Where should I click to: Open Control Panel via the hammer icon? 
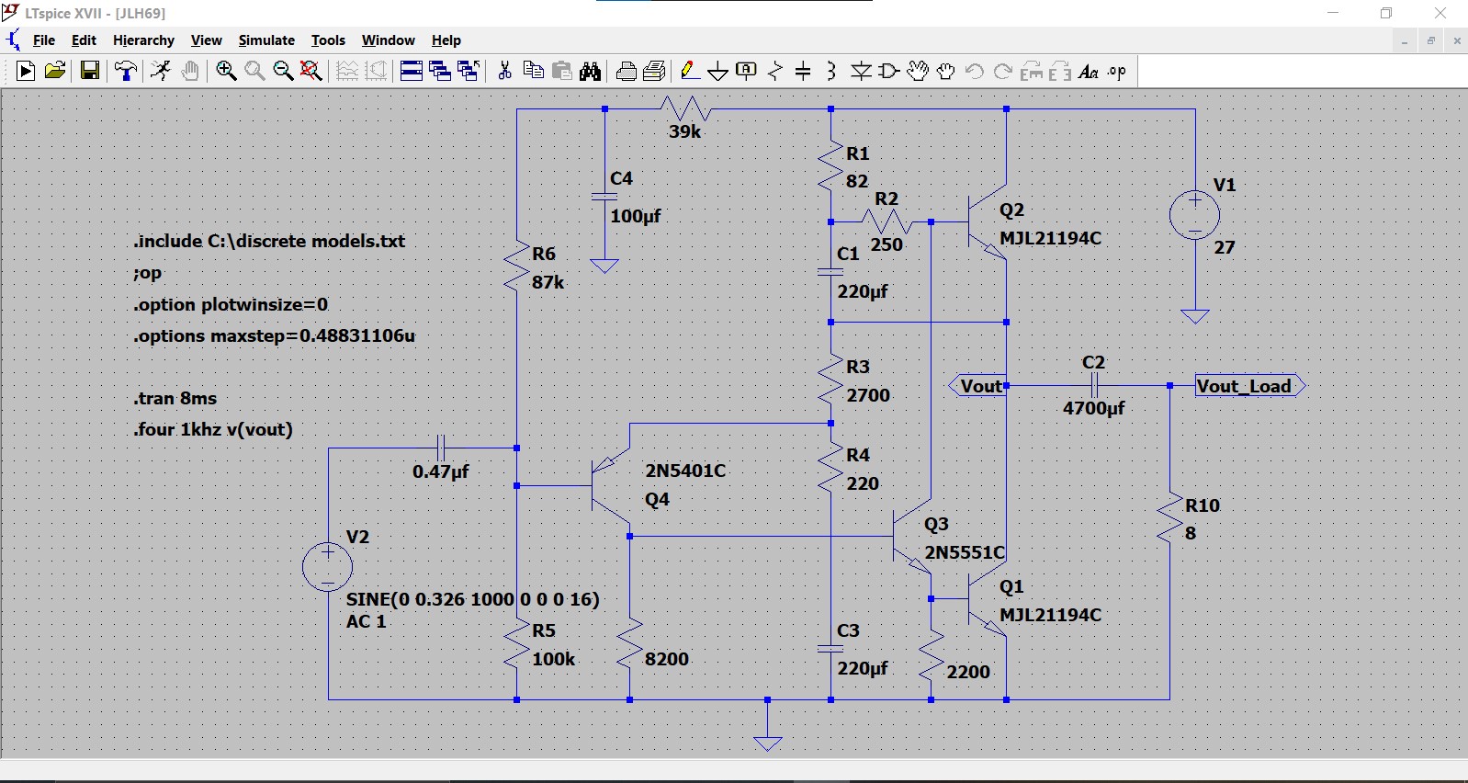point(126,71)
